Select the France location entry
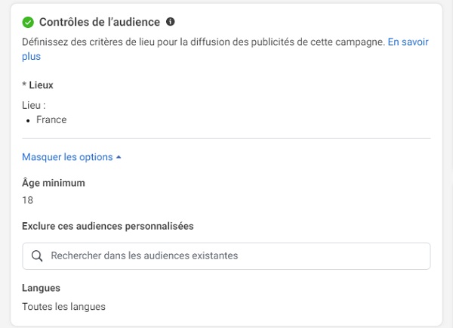453x328 pixels. [x=51, y=119]
